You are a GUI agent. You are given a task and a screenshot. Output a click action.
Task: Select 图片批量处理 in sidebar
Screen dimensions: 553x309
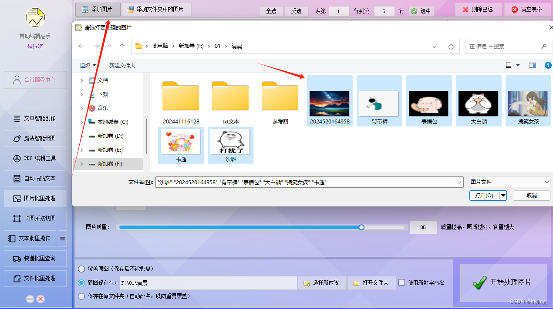tap(35, 198)
